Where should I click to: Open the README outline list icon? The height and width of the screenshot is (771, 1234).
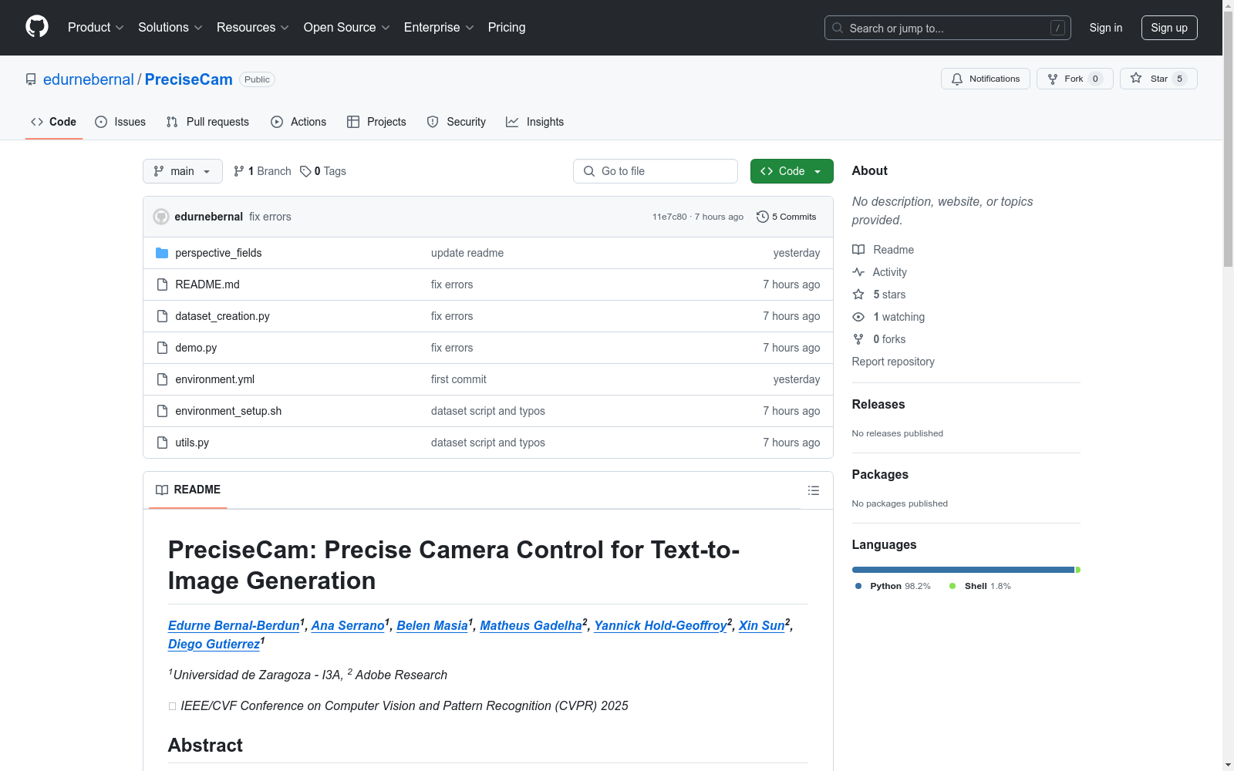[x=813, y=490]
